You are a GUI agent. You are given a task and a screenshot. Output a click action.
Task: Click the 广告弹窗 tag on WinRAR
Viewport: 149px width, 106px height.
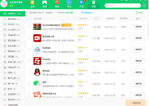point(66,25)
